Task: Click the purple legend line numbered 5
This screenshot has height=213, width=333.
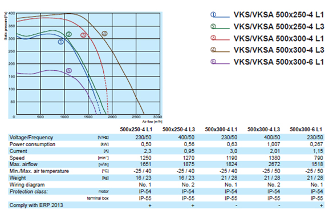Action: click(x=220, y=62)
